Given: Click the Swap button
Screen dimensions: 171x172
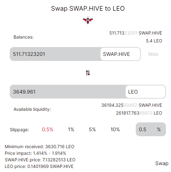Looking at the screenshot, I should point(162,164).
